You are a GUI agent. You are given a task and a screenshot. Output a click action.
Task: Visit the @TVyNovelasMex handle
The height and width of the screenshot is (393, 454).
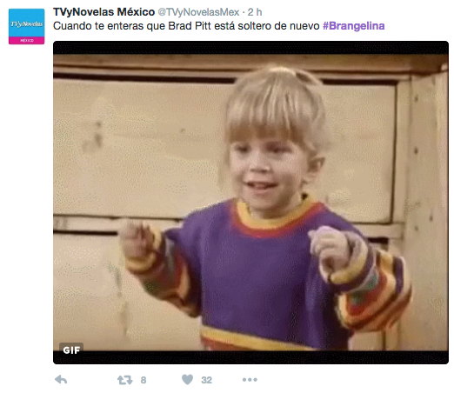(x=198, y=12)
